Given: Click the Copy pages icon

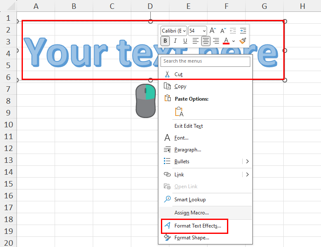Looking at the screenshot, I should pos(167,86).
